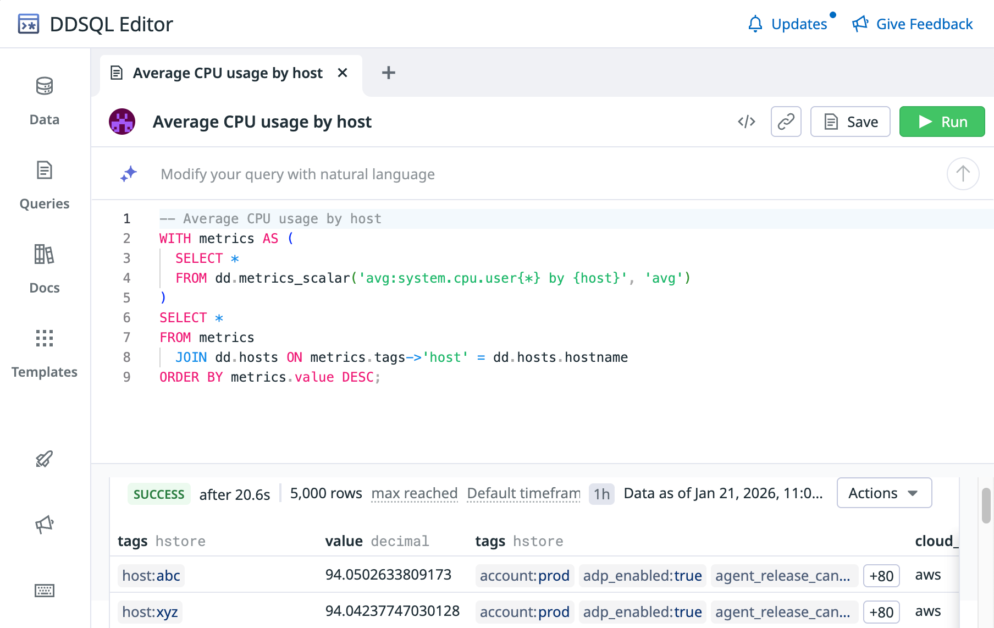Expand the Actions dropdown

(883, 493)
